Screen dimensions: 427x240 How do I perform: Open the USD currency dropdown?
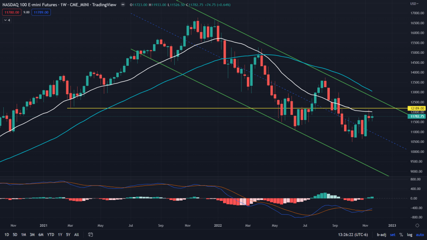(414, 4)
